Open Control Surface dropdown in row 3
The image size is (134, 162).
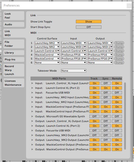pyautogui.click(x=47, y=51)
